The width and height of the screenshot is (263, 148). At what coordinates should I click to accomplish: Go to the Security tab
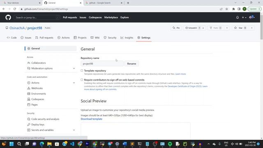tap(110, 37)
